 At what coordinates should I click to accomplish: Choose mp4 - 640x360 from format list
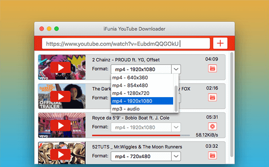142,78
